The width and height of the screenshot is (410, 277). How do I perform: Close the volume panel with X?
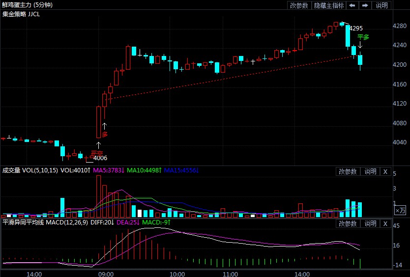(x=385, y=171)
